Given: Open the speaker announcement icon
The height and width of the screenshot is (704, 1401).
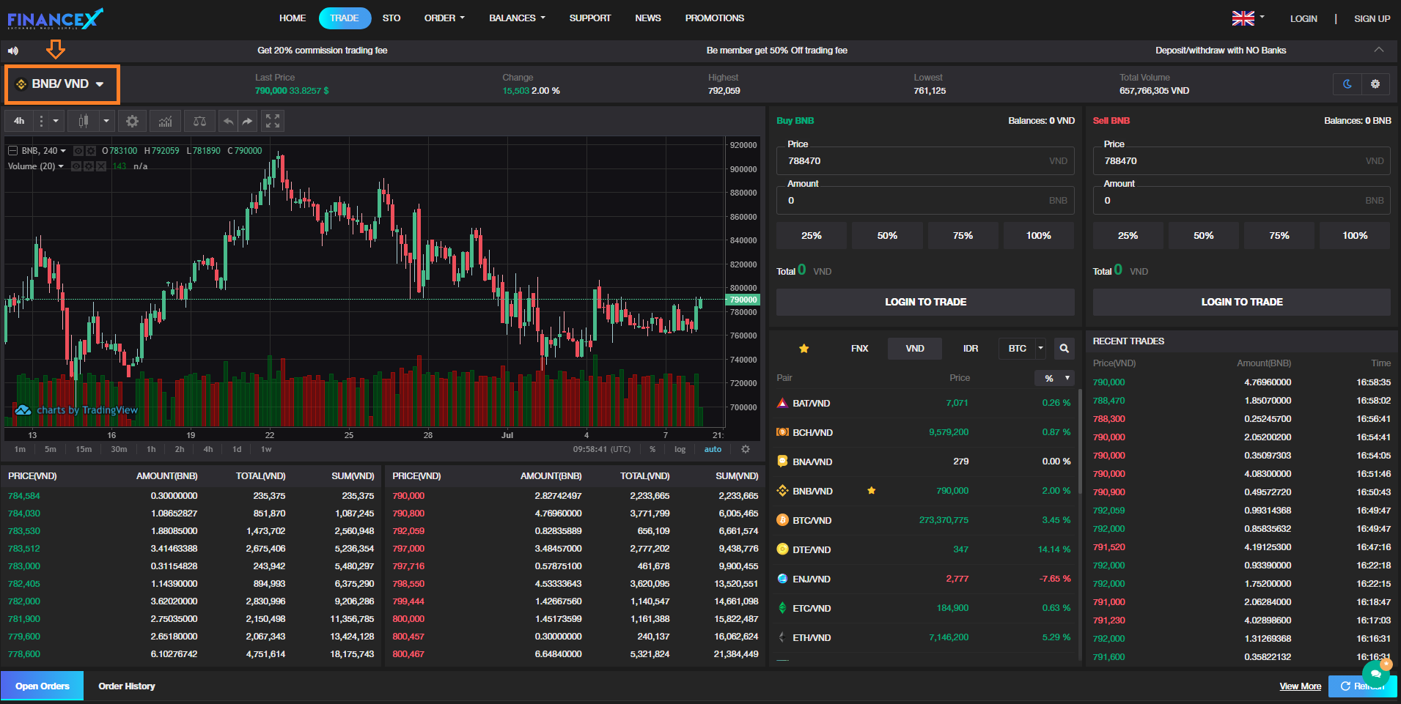Looking at the screenshot, I should [13, 51].
